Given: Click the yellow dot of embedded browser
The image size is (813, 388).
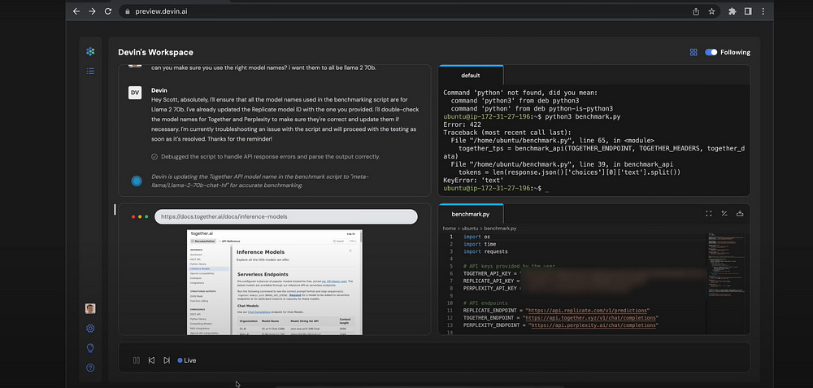Looking at the screenshot, I should pos(140,217).
